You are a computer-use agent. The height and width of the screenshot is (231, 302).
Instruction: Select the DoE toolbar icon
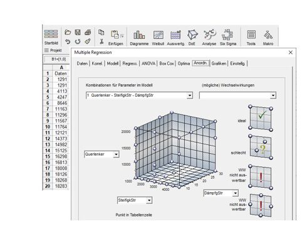[192, 35]
